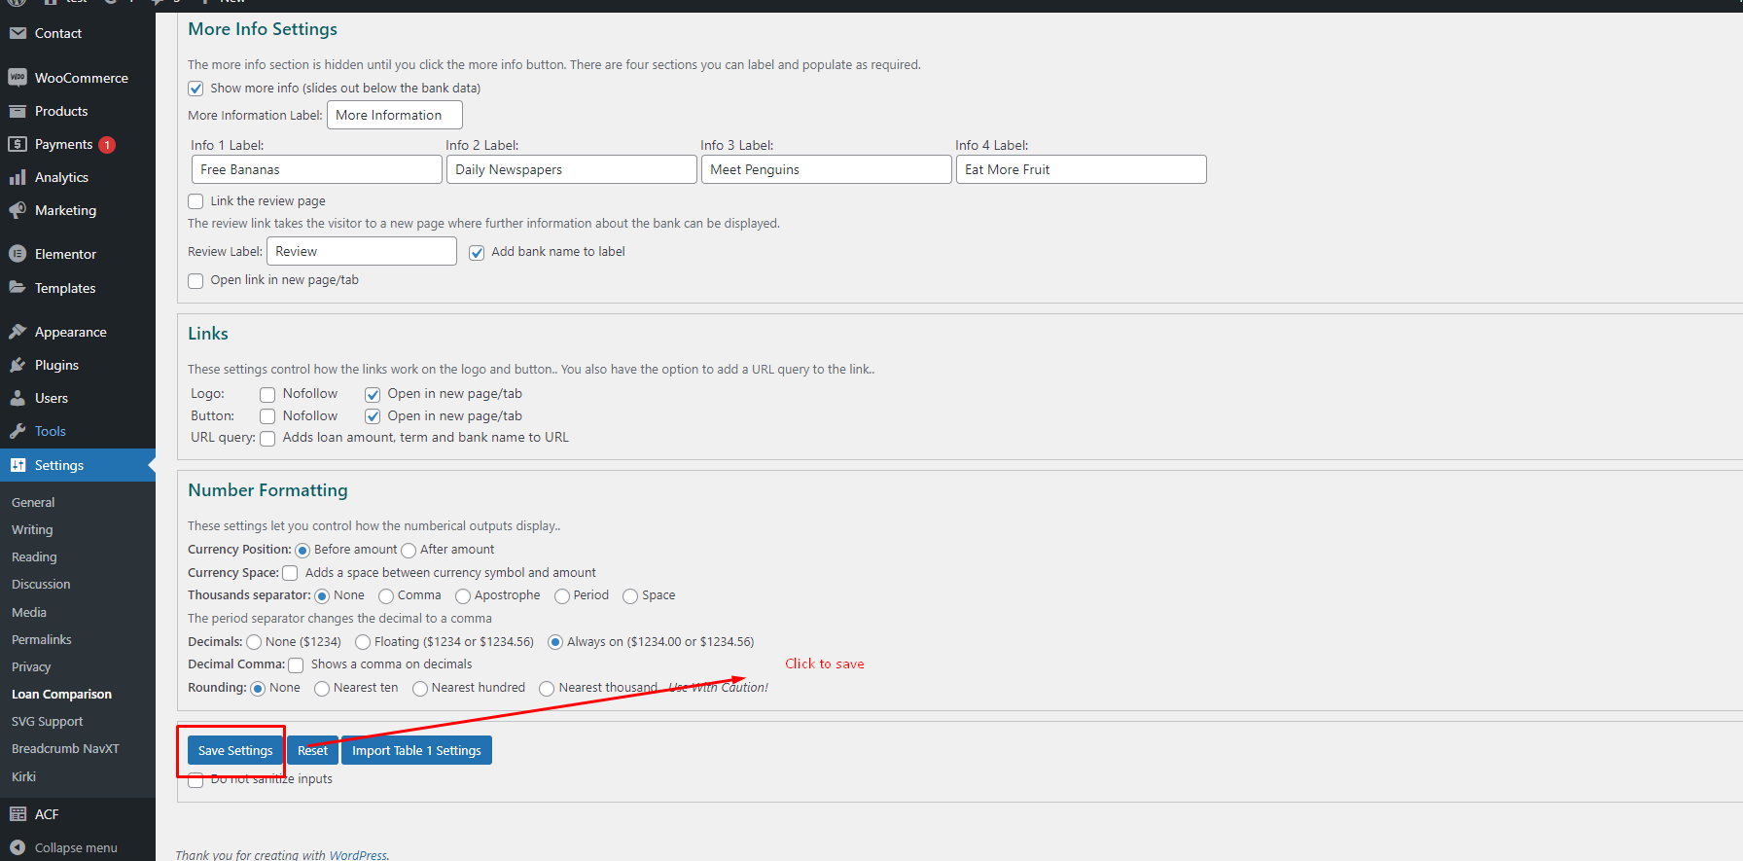Open Media settings submenu item
This screenshot has width=1743, height=861.
29,613
